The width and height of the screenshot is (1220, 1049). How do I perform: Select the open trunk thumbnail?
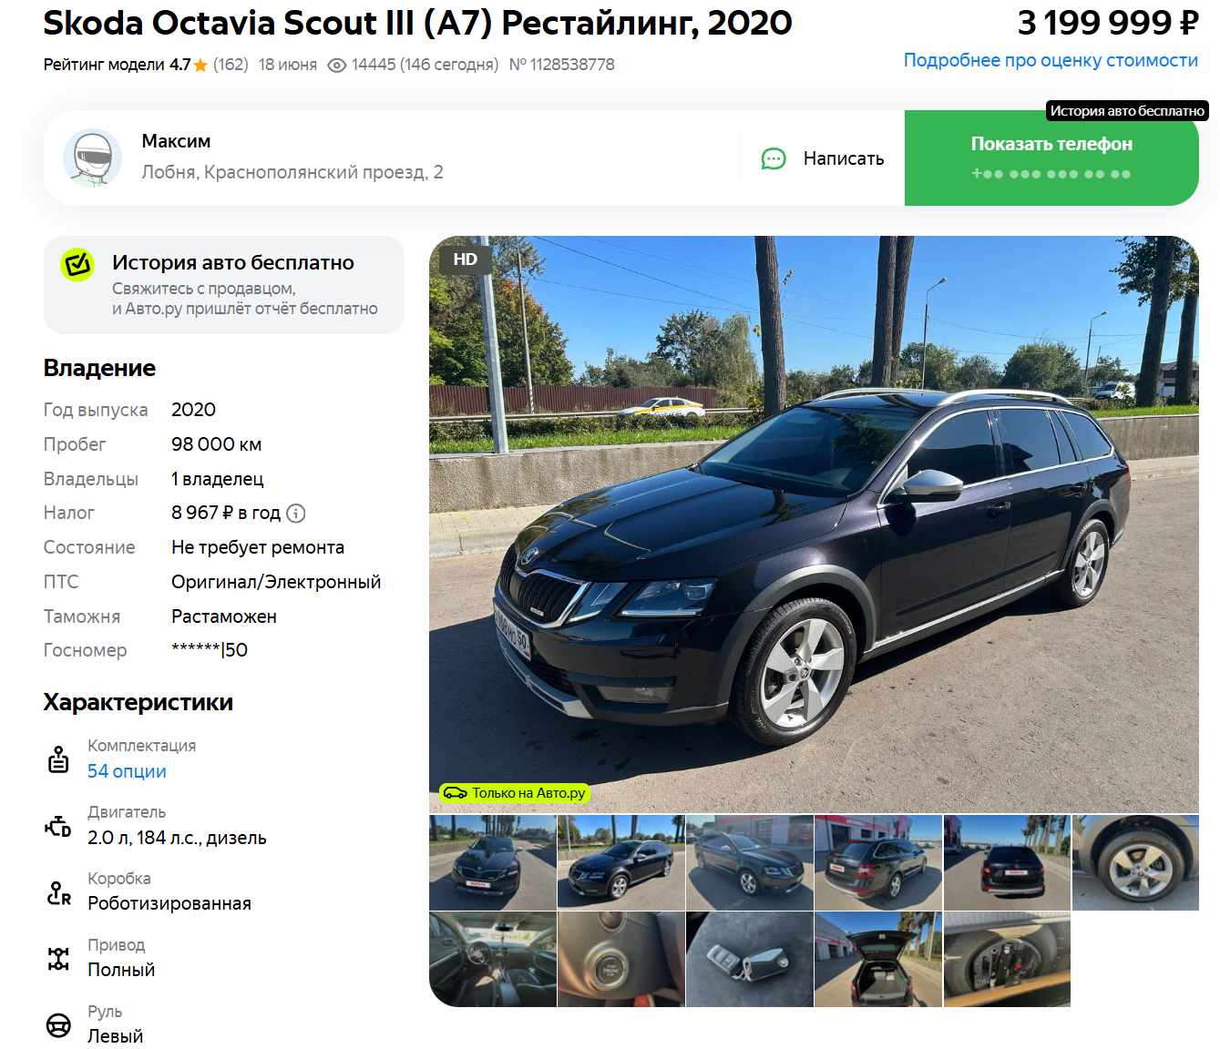click(877, 960)
